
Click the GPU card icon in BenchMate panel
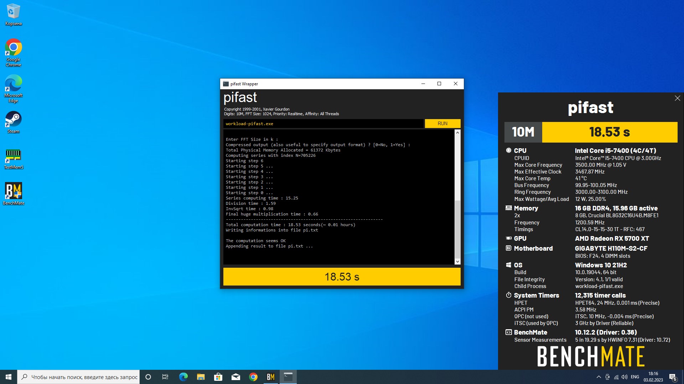508,238
